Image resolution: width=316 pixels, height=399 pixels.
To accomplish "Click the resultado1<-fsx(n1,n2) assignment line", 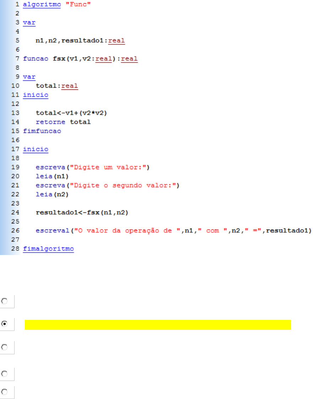I will click(82, 212).
